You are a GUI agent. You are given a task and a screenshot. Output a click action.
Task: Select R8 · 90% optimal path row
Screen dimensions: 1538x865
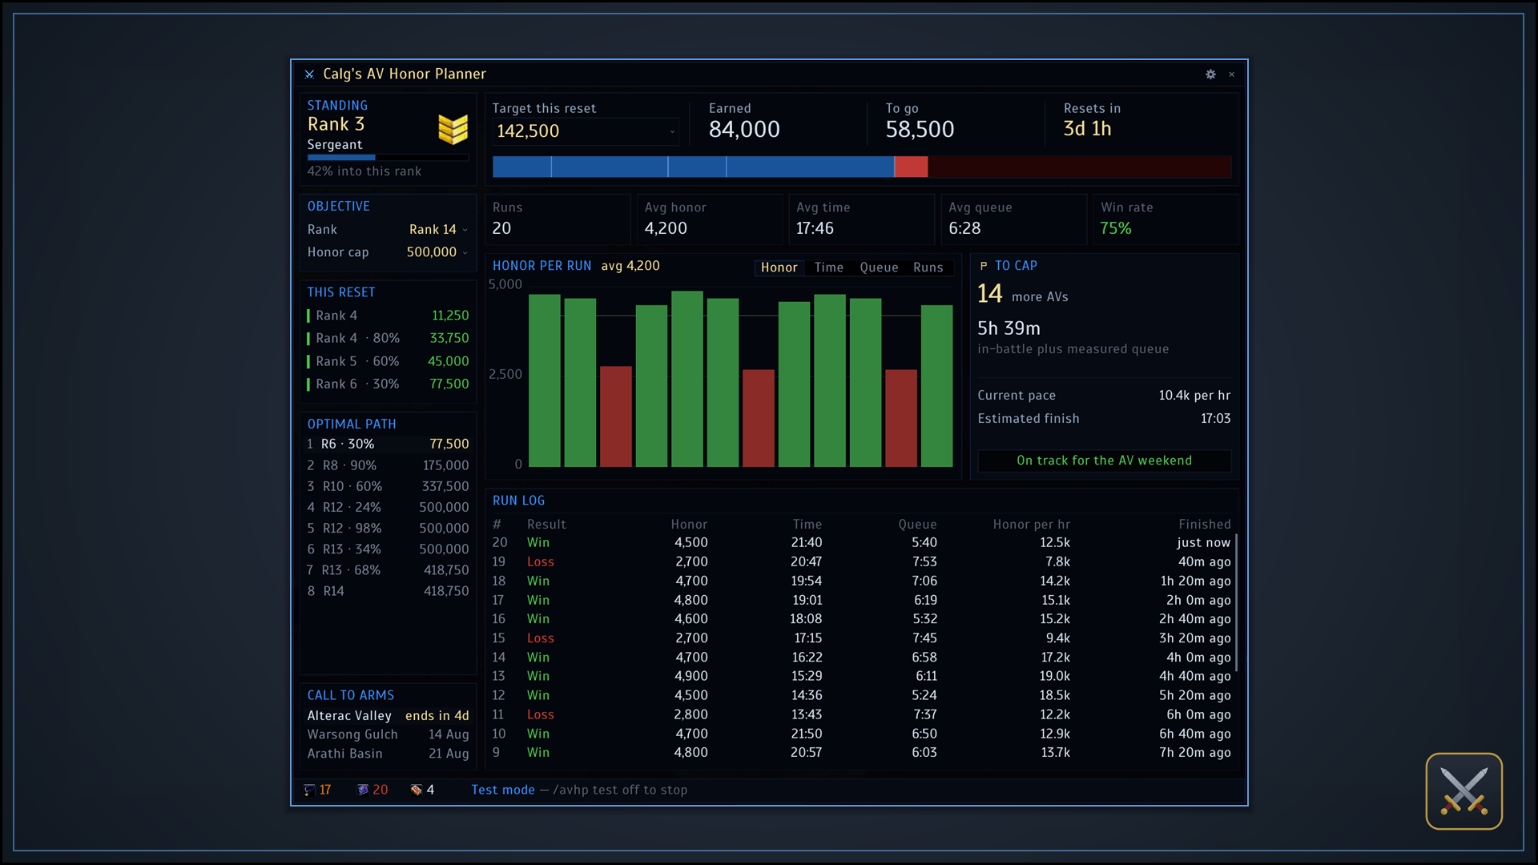click(x=388, y=465)
